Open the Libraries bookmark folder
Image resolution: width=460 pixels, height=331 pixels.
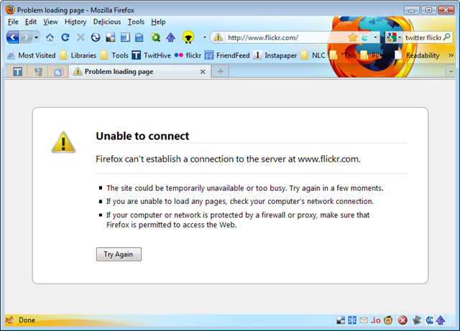click(78, 55)
